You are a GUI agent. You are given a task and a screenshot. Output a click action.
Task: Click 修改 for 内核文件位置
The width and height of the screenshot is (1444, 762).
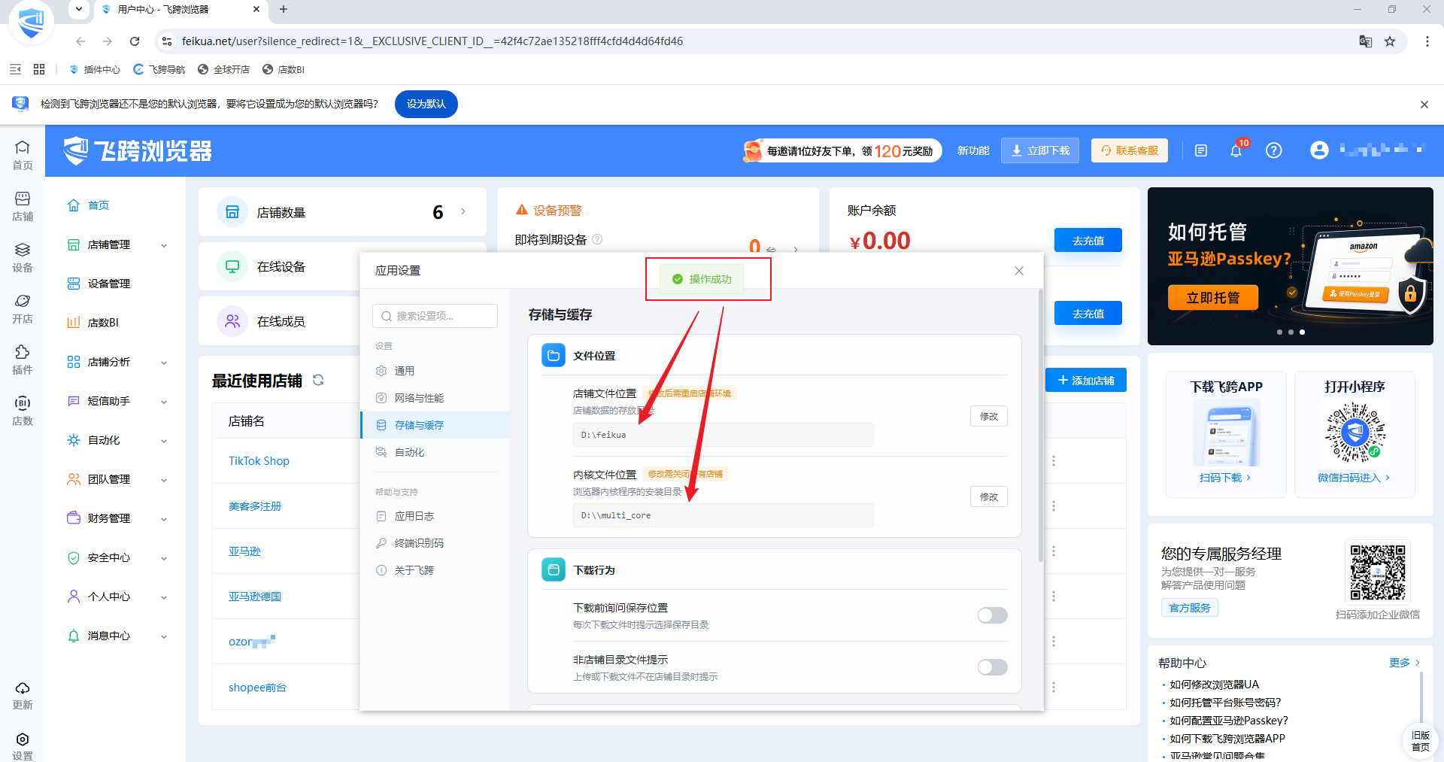click(988, 496)
